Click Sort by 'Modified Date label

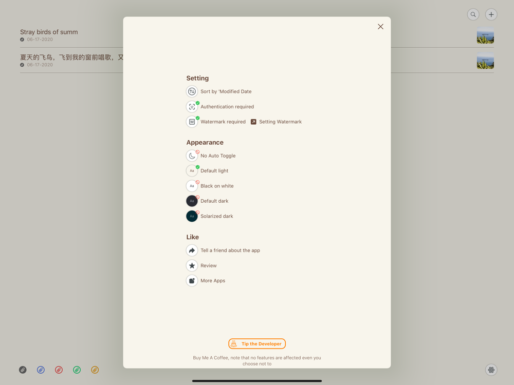[226, 91]
